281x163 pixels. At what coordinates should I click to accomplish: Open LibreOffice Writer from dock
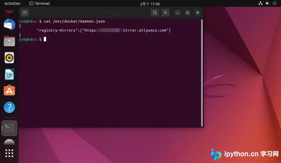(9, 74)
